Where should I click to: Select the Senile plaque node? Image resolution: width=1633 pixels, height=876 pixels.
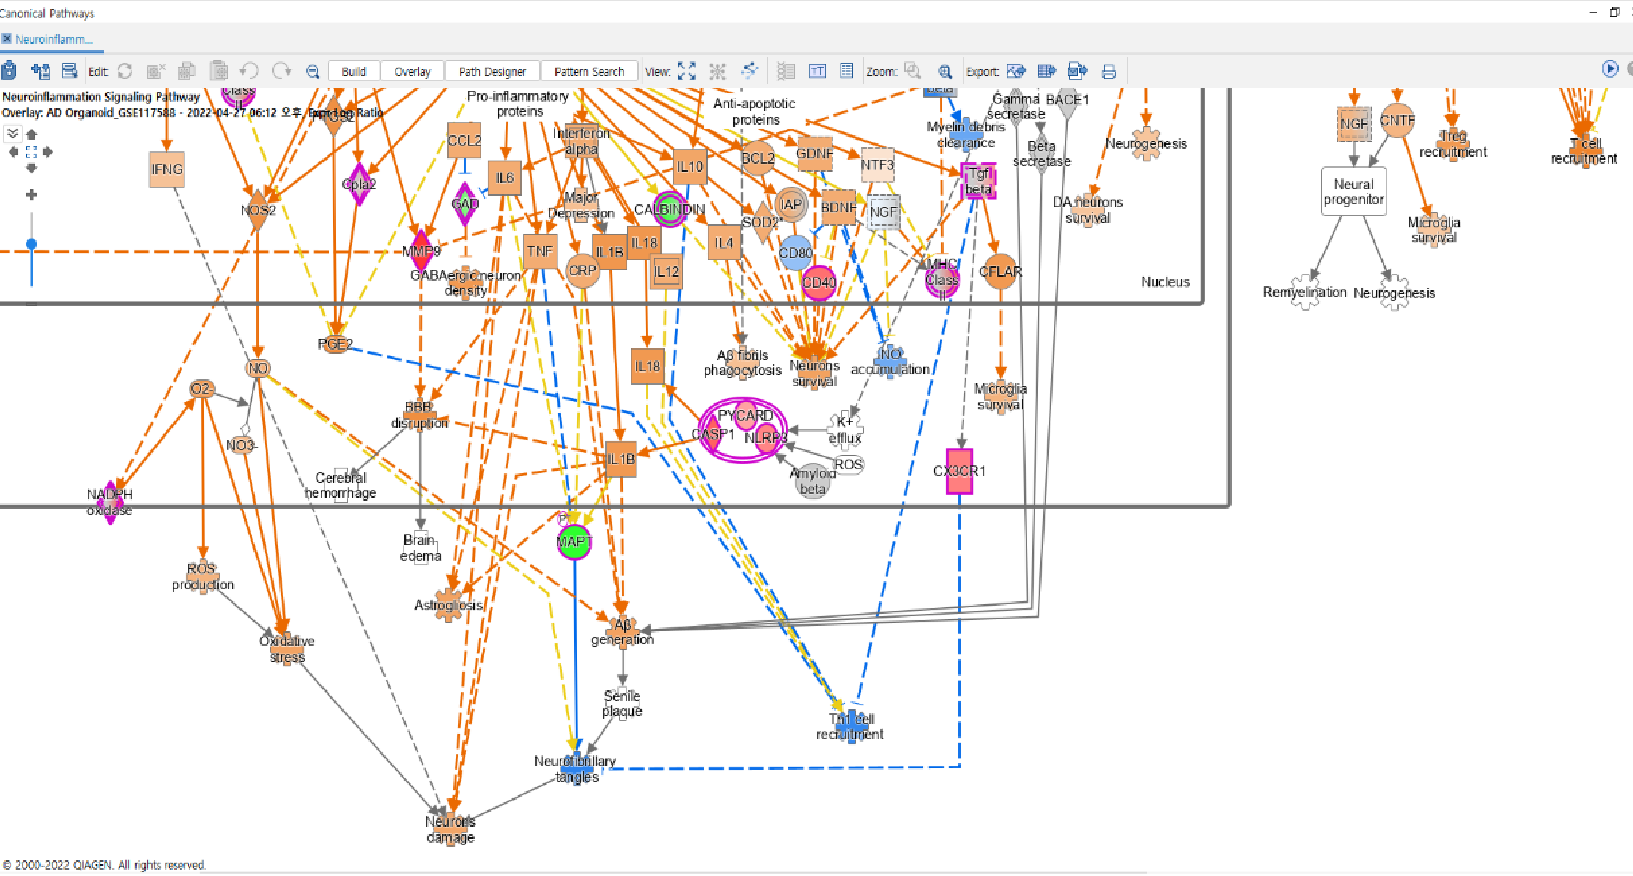click(622, 703)
